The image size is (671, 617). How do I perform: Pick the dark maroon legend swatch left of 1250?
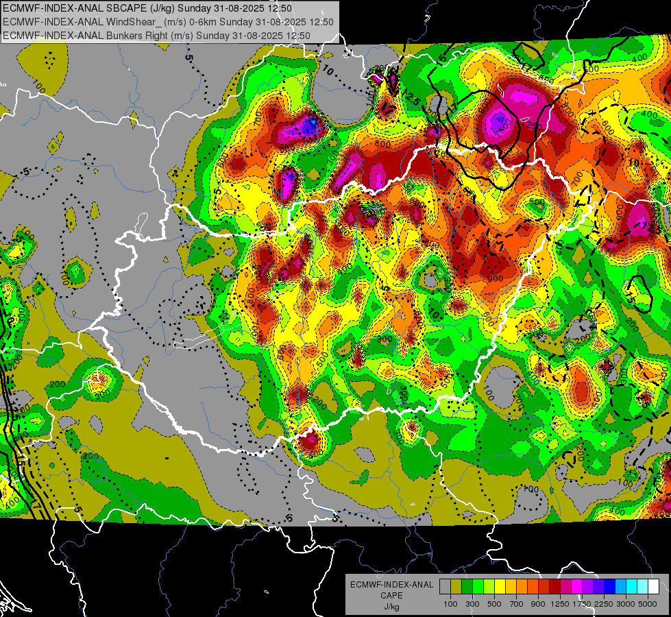[555, 587]
